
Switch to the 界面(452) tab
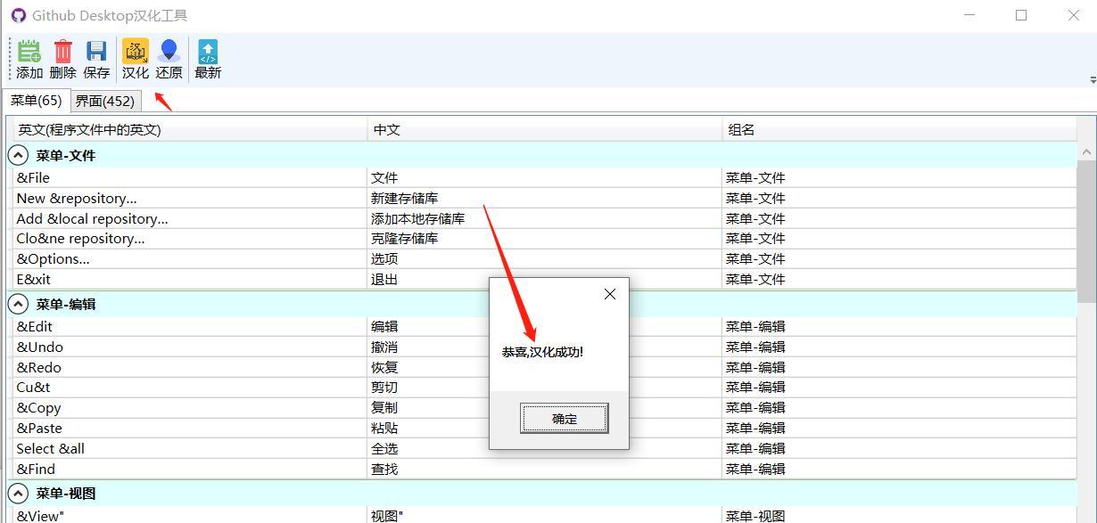coord(104,101)
